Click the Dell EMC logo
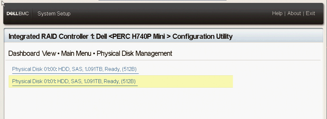This screenshot has width=327, height=119. (18, 13)
